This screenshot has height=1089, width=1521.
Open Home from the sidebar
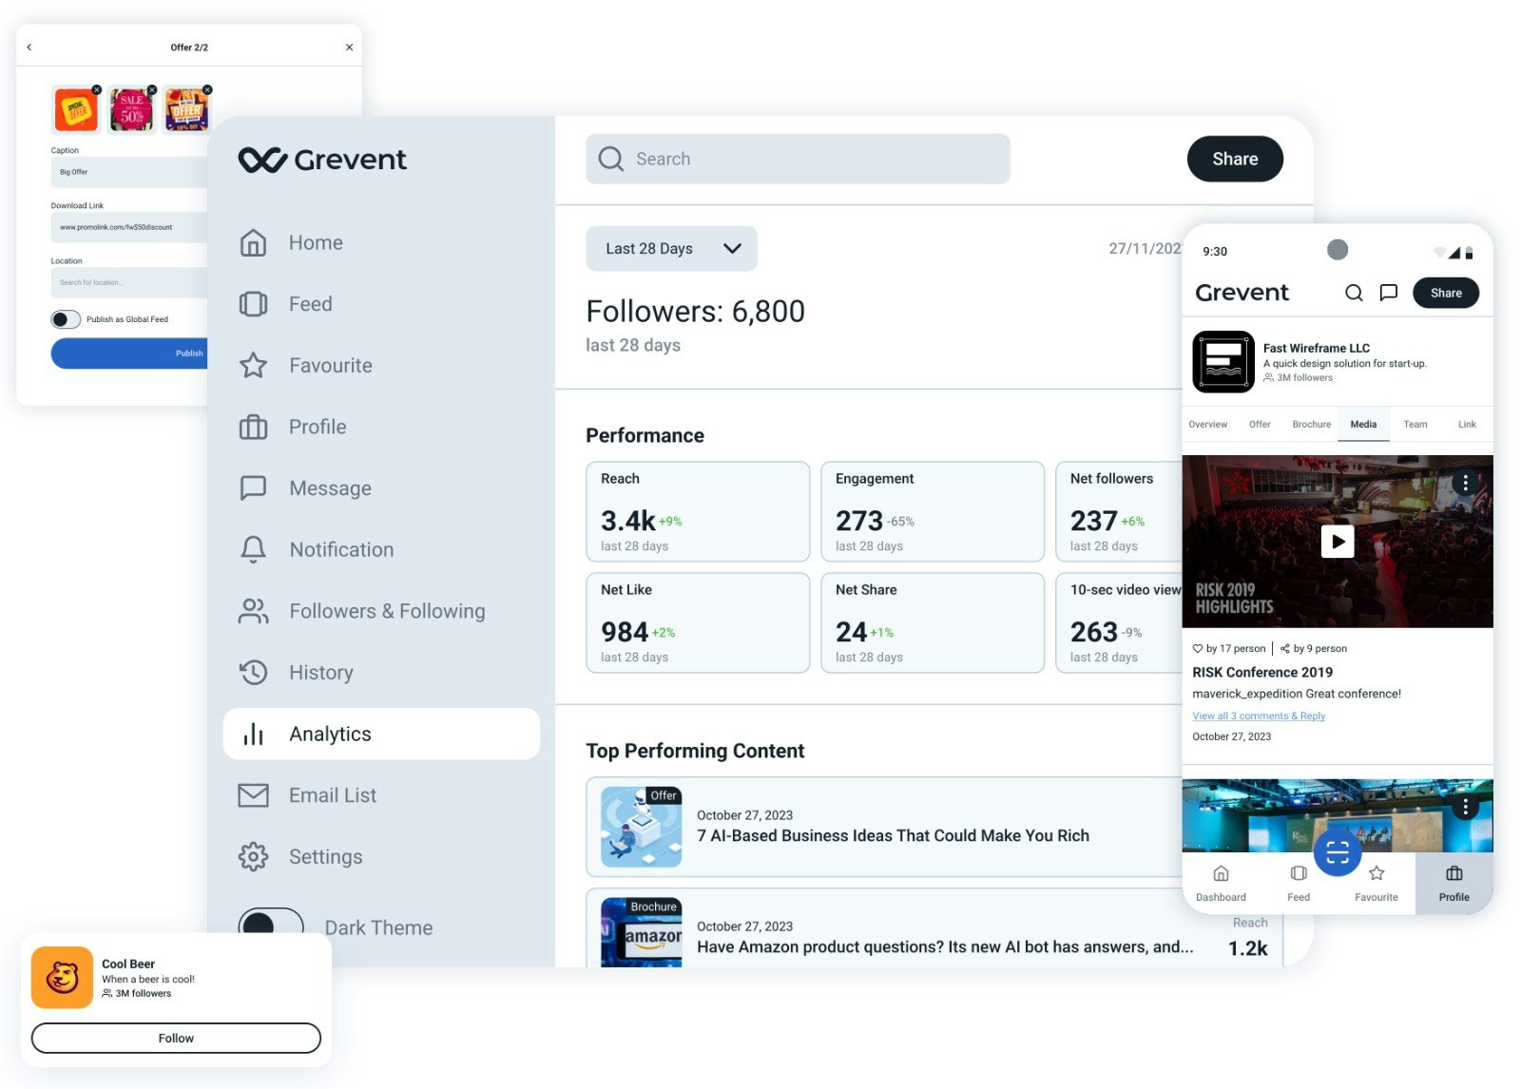pyautogui.click(x=290, y=243)
